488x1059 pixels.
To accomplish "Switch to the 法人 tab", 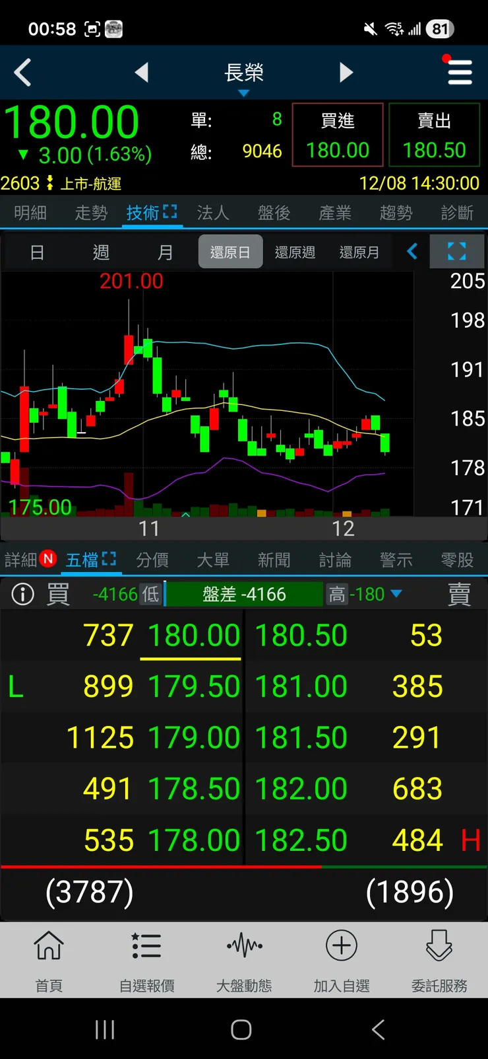I will [x=213, y=213].
